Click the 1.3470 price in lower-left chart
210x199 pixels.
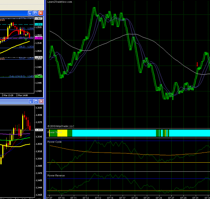39,173
